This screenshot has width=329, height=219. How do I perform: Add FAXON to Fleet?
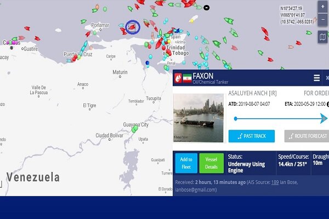pyautogui.click(x=186, y=163)
